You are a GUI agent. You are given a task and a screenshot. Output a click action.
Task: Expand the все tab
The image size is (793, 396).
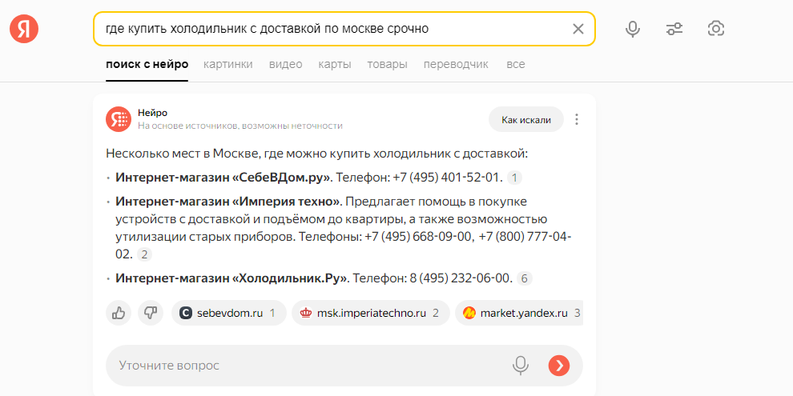pyautogui.click(x=515, y=64)
